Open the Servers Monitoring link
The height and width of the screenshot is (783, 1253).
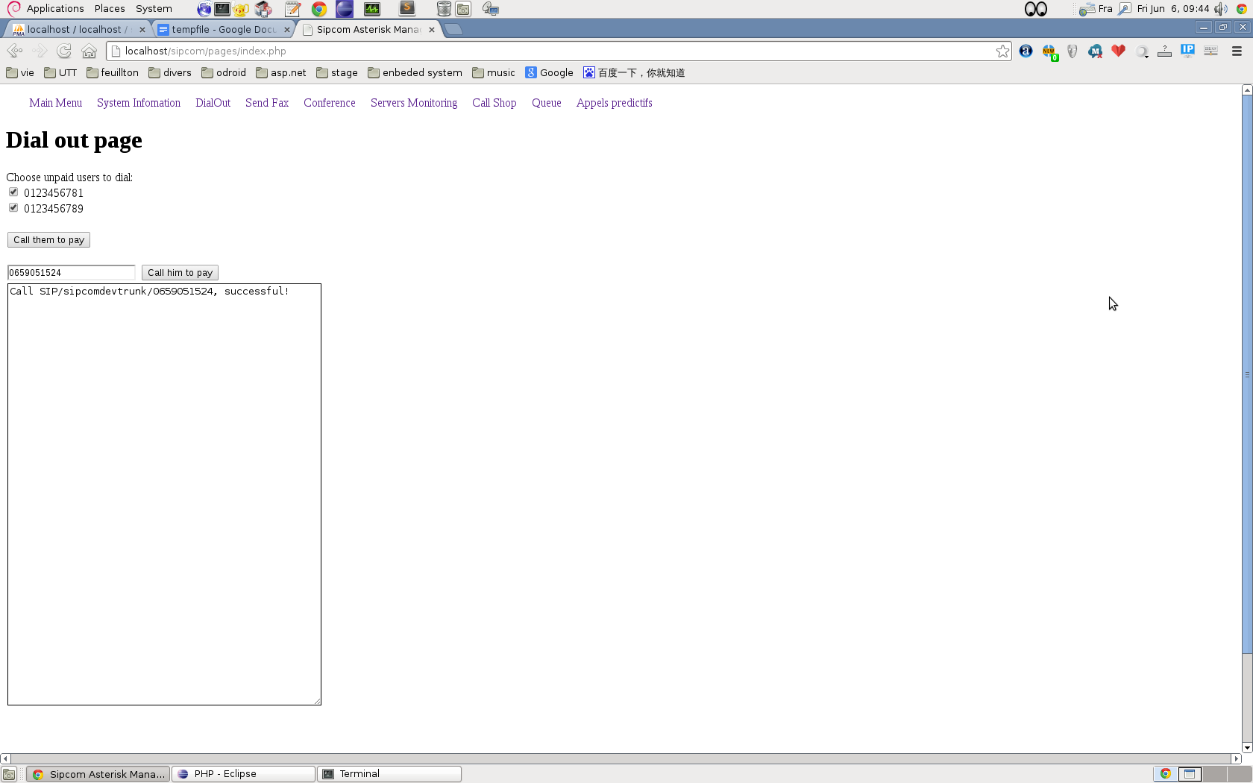[414, 103]
